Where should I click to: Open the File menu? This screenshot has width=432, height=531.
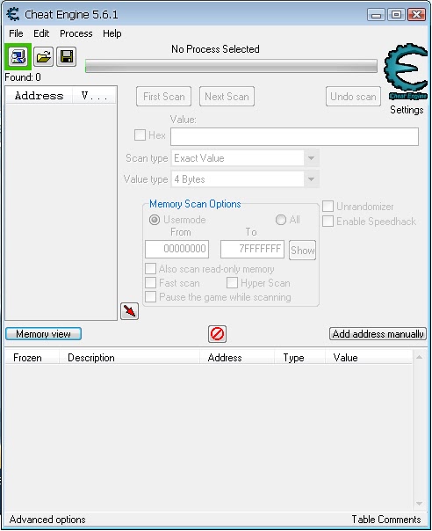point(16,33)
